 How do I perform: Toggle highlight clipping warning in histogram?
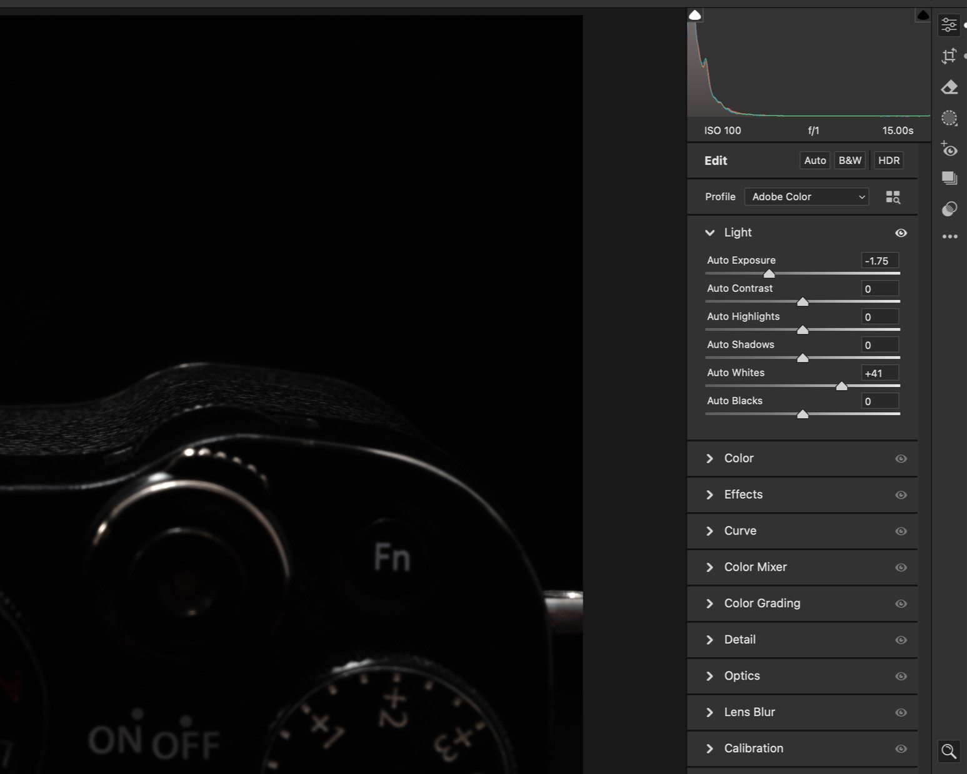point(923,15)
